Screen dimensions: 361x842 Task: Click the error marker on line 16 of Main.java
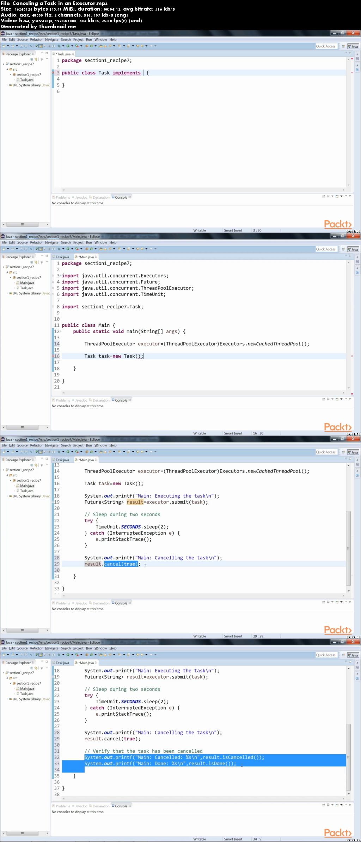pyautogui.click(x=53, y=356)
